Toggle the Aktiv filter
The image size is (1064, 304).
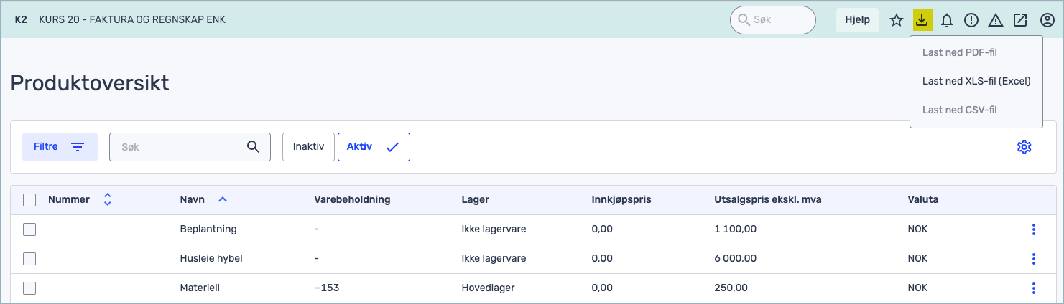[374, 147]
